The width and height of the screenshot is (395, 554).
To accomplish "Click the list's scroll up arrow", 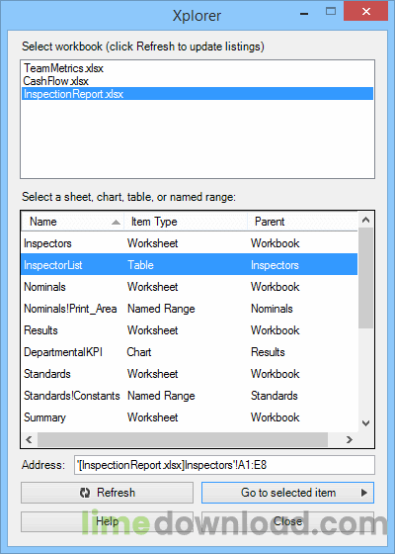I will click(365, 220).
